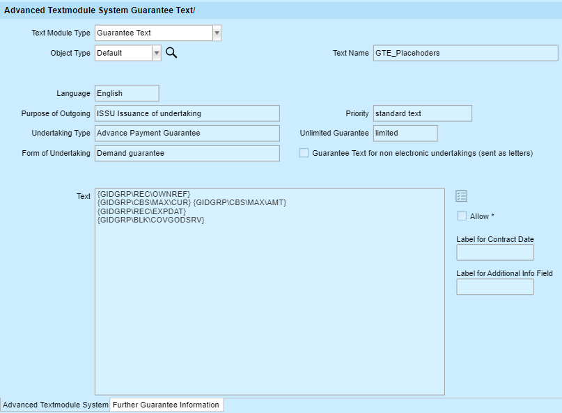The image size is (562, 413).
Task: Click the {GIDGRP\REC\EXPDAT} placeholder line
Action: point(141,211)
